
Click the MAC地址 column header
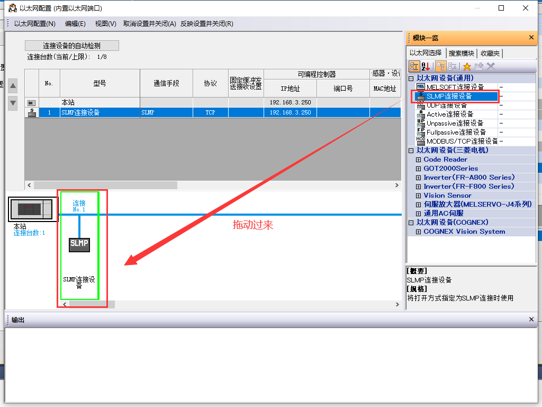(x=385, y=89)
